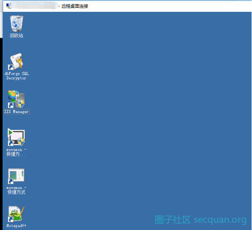Select the msvsmon shortcut with the shield
The width and height of the screenshot is (252, 230).
click(16, 137)
